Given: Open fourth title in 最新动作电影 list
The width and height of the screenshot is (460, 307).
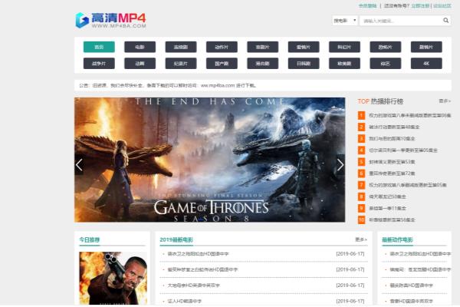Looking at the screenshot, I should (411, 301).
